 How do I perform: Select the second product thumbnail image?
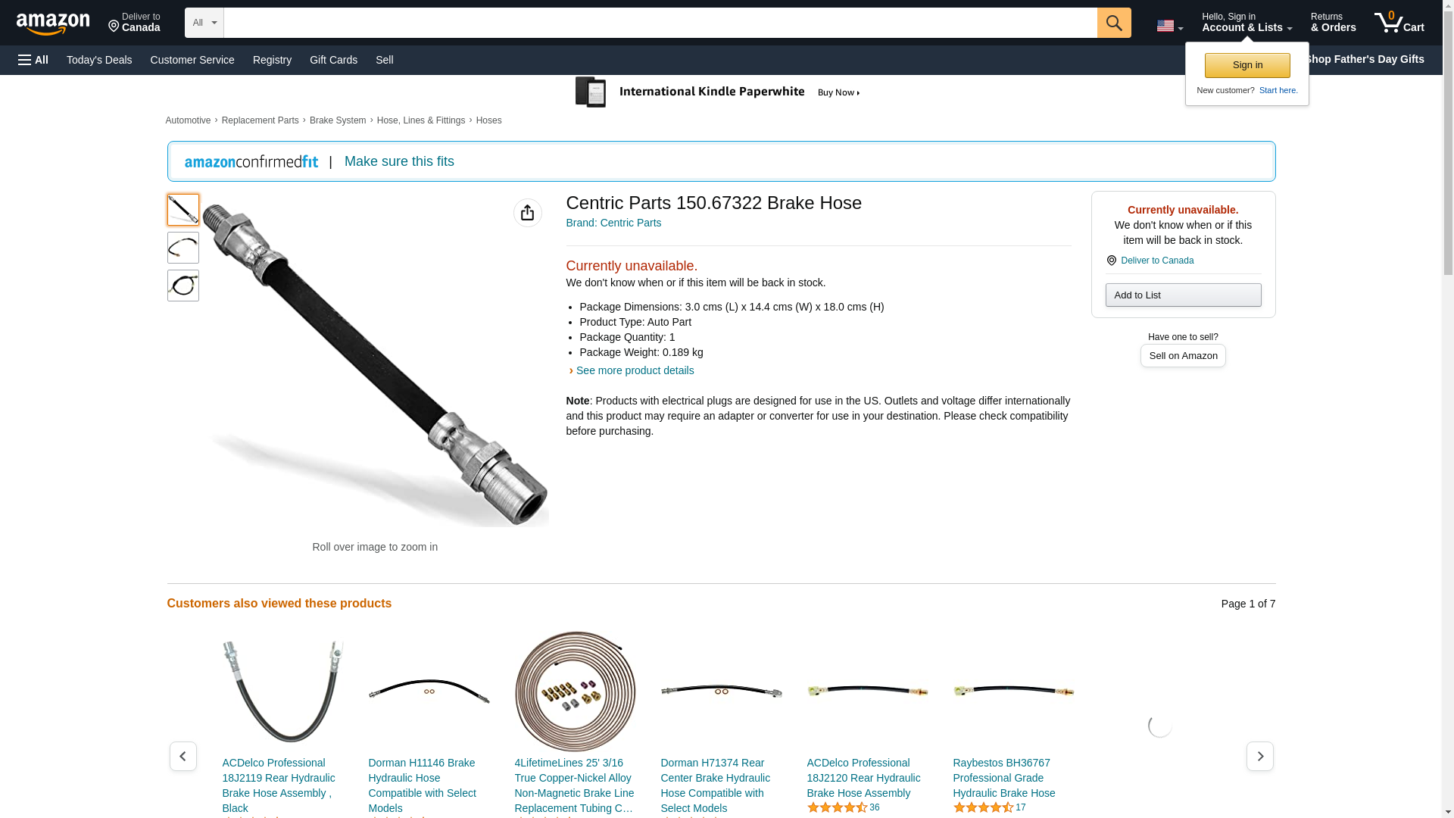[x=183, y=248]
